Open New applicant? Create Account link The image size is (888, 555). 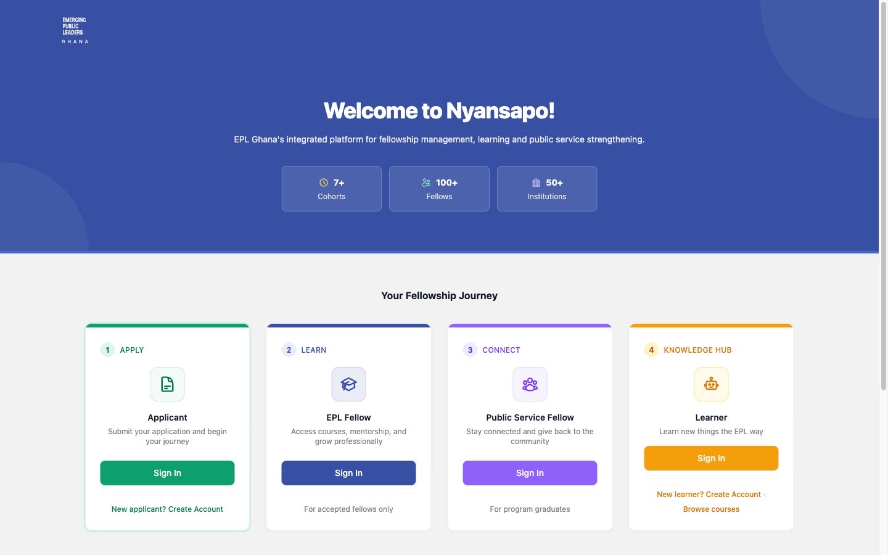(x=167, y=509)
